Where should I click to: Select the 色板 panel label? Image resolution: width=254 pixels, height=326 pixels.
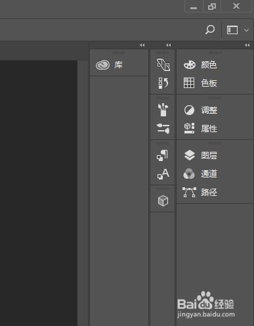[209, 83]
